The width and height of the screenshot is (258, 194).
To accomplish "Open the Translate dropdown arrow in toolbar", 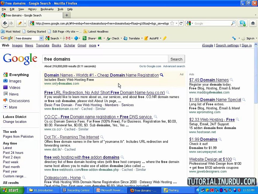I will [142, 38].
